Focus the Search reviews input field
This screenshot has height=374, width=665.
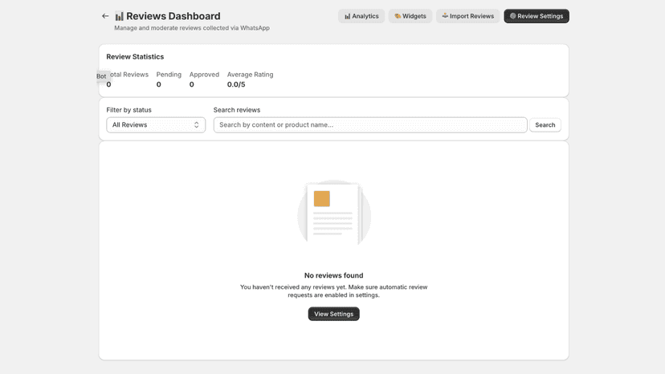click(x=370, y=124)
